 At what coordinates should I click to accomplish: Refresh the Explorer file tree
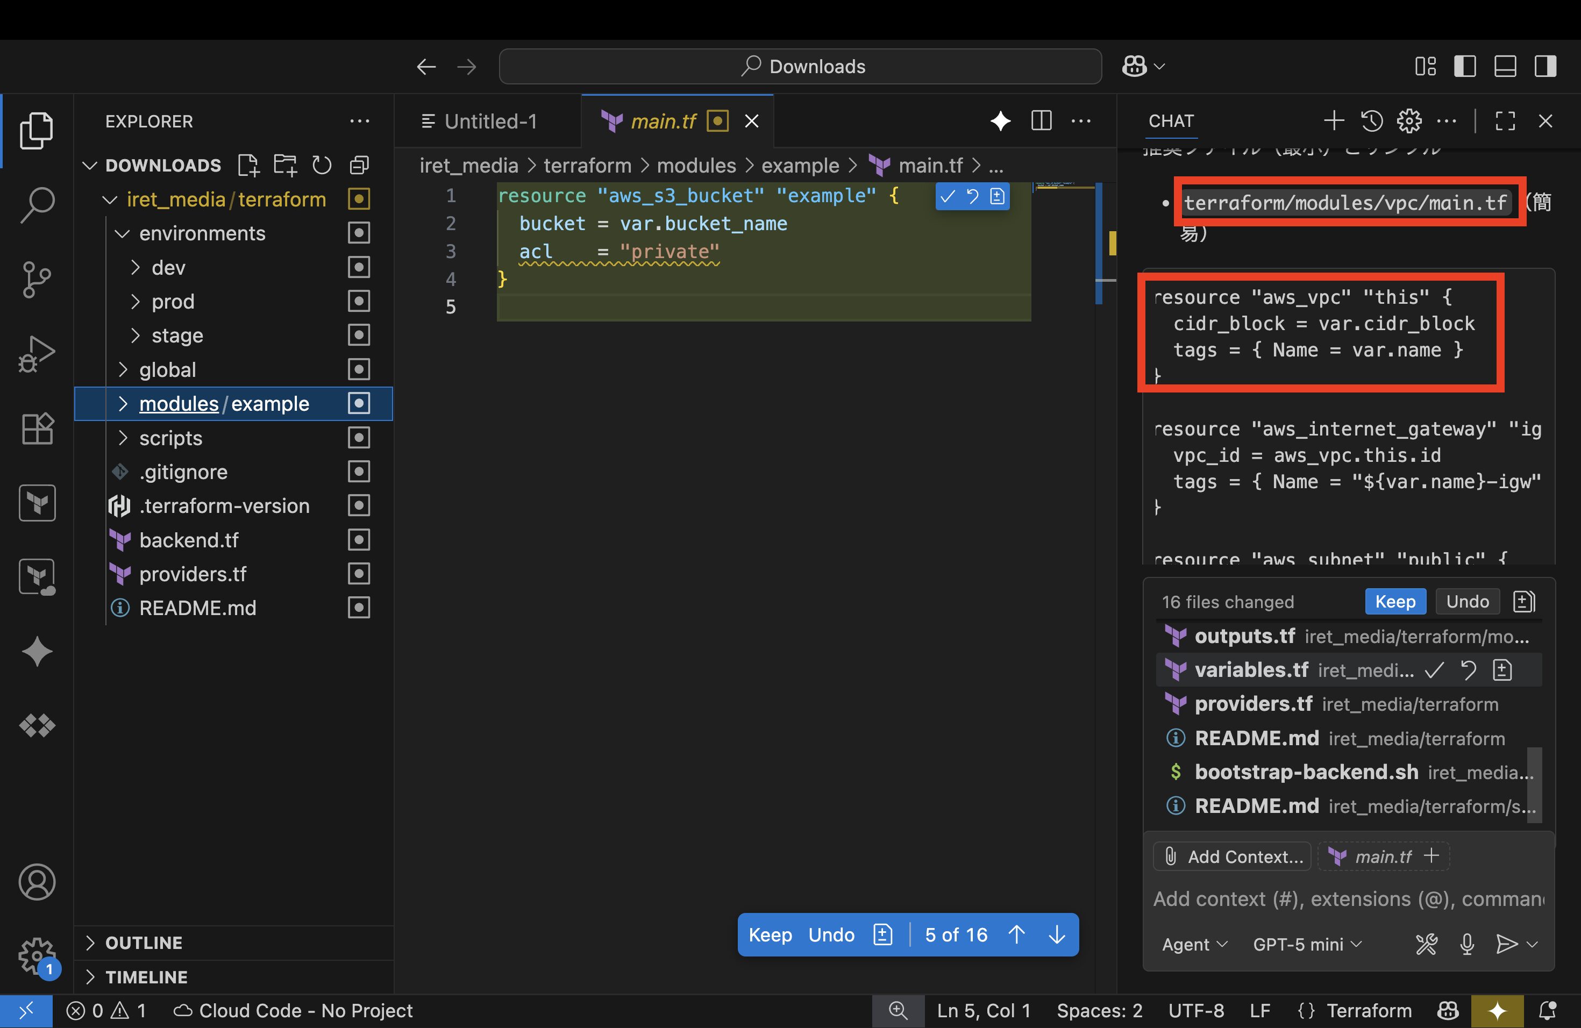pos(322,166)
